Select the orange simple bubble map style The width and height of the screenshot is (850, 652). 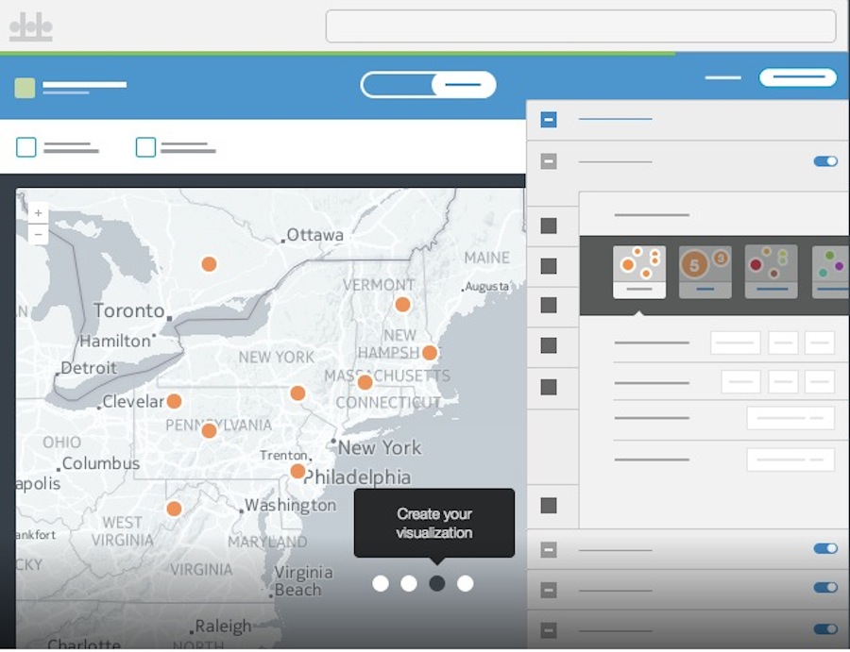pos(638,271)
